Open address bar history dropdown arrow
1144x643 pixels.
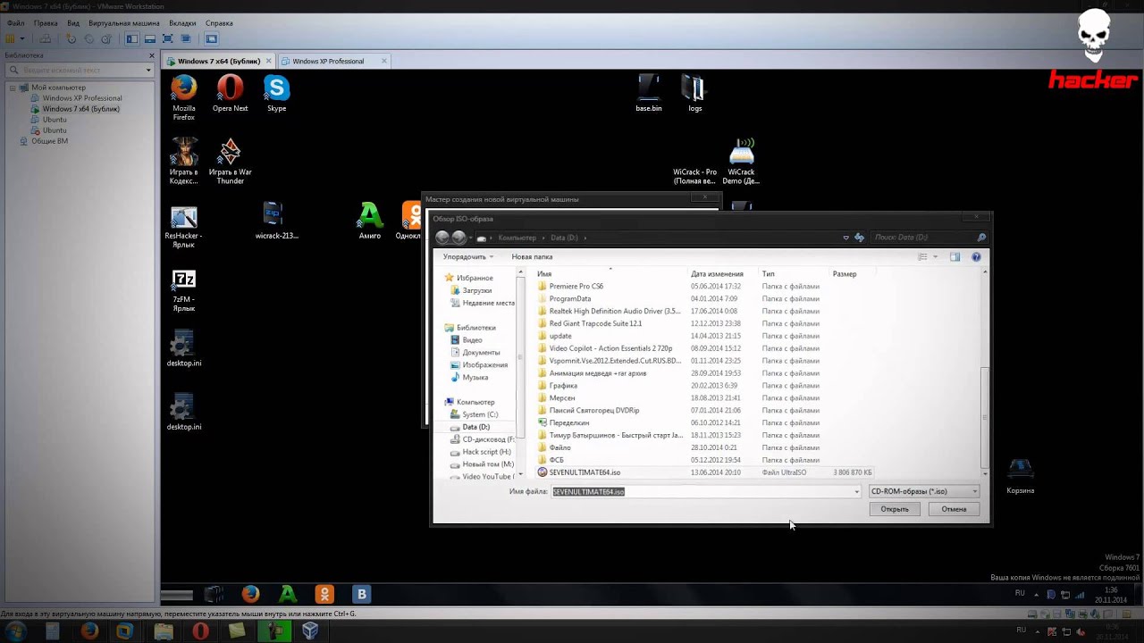click(x=845, y=238)
